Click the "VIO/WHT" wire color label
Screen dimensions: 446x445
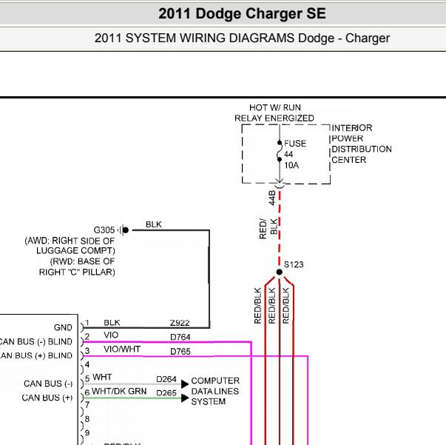tap(122, 349)
